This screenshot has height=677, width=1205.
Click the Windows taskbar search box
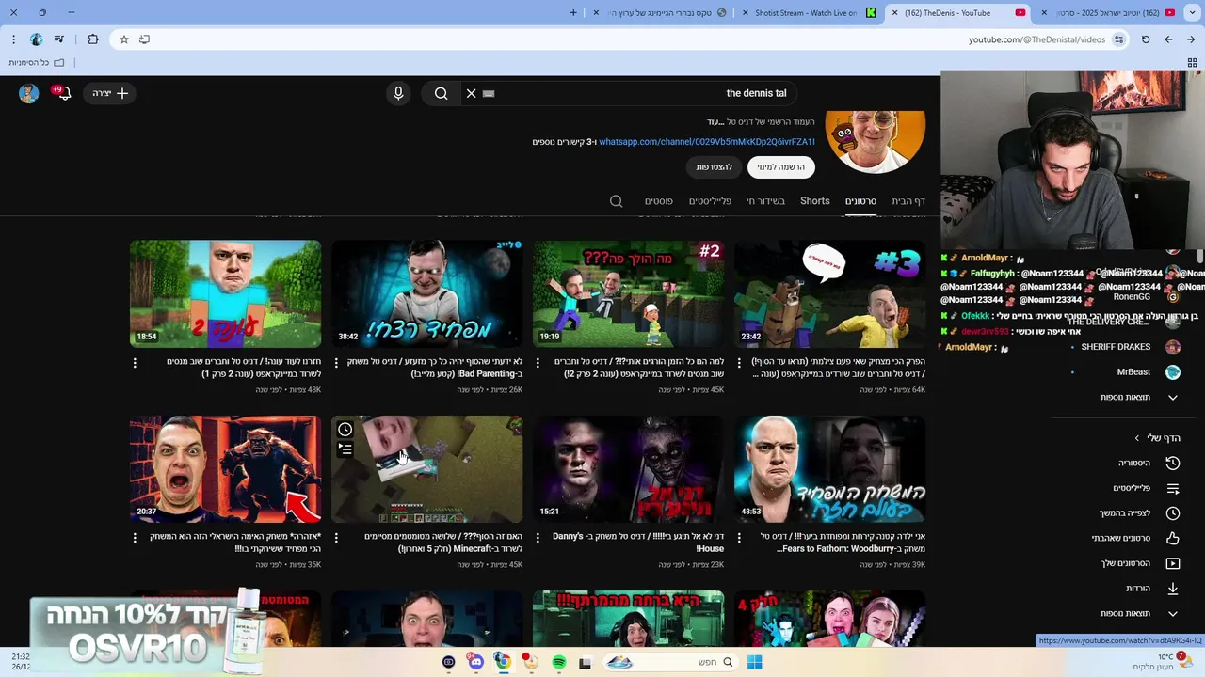click(x=669, y=663)
